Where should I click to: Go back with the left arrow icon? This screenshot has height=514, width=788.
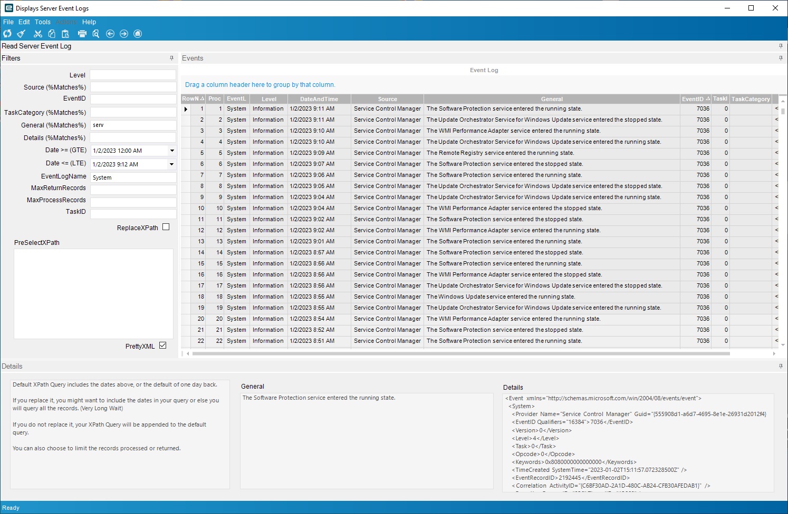coord(110,34)
